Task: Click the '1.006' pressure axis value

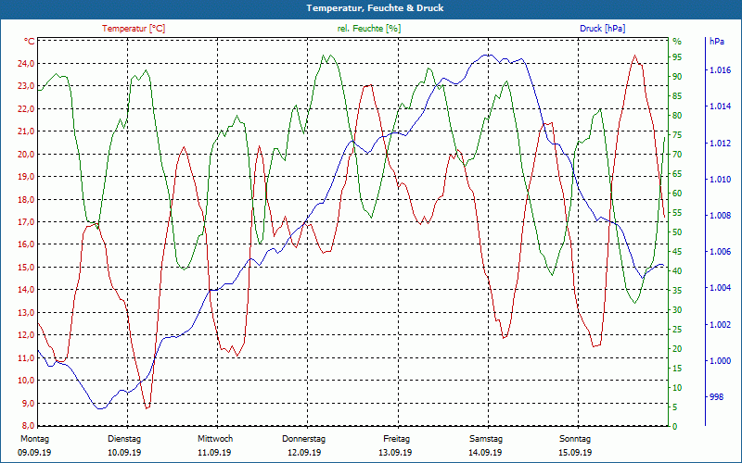Action: [720, 252]
